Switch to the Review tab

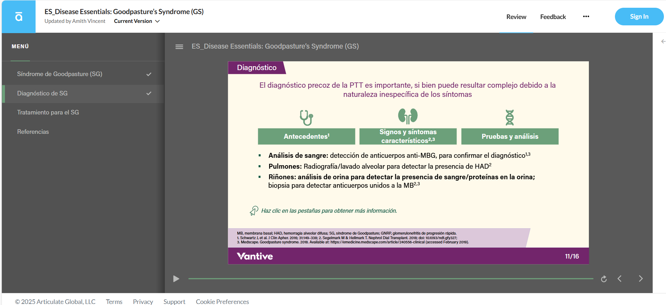[516, 17]
